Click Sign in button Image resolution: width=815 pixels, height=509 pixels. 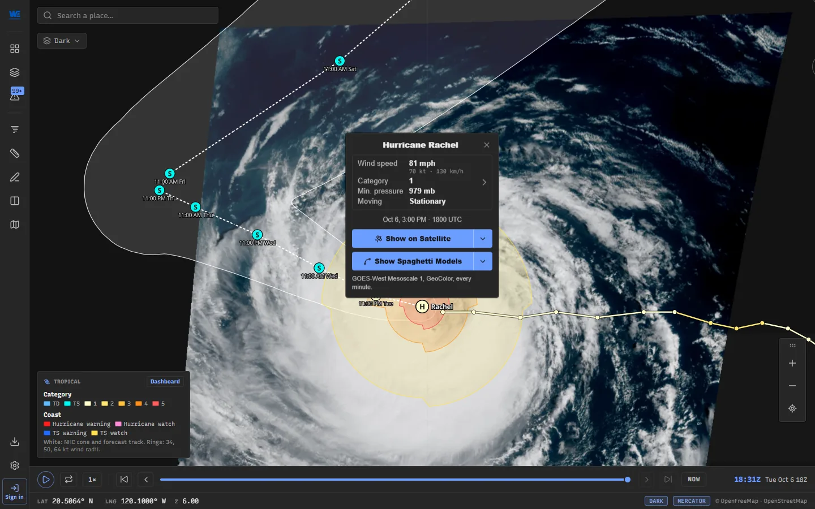(x=15, y=491)
